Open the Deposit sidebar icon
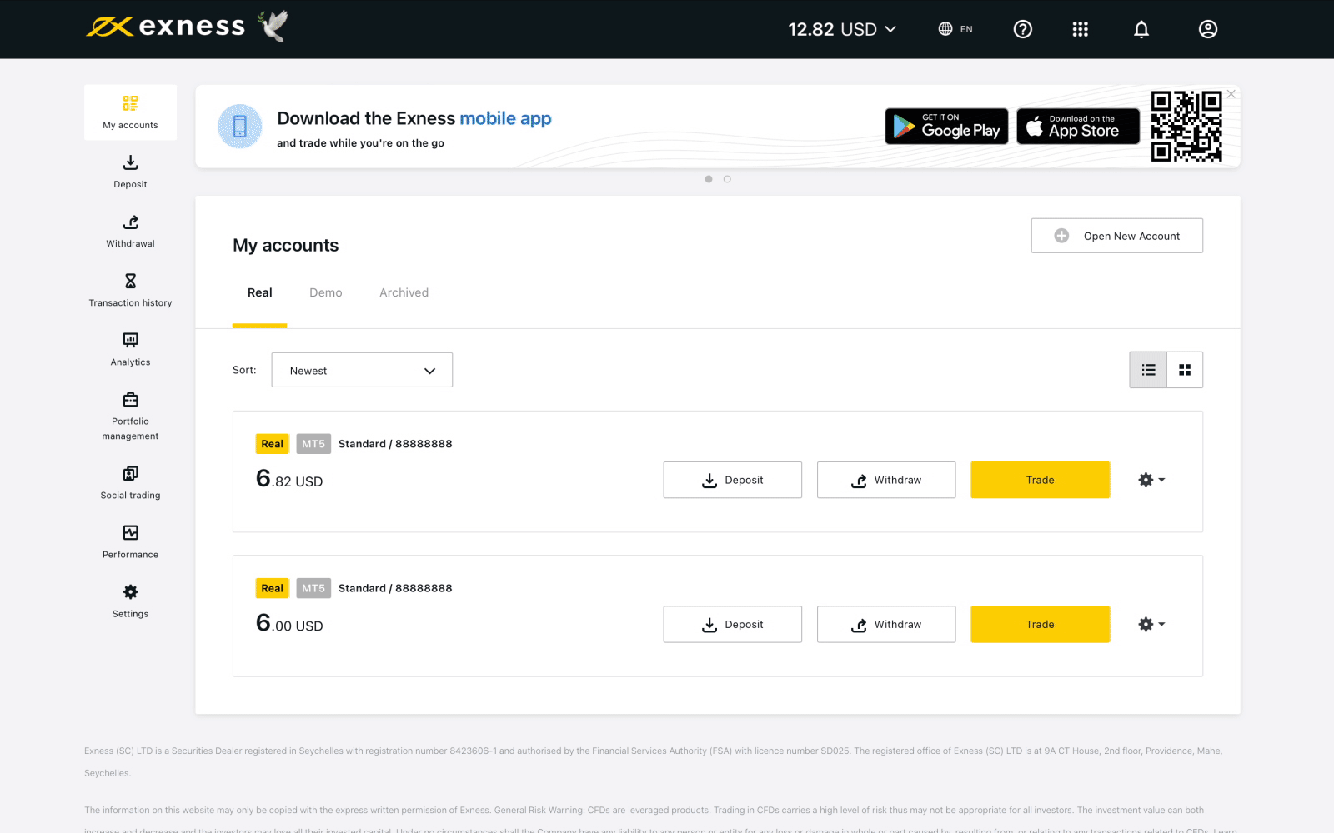This screenshot has height=833, width=1334. click(130, 162)
